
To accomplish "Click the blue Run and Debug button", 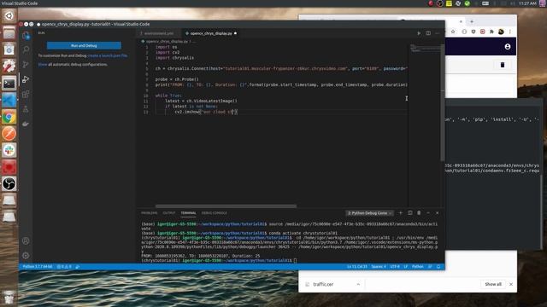I will pos(84,45).
